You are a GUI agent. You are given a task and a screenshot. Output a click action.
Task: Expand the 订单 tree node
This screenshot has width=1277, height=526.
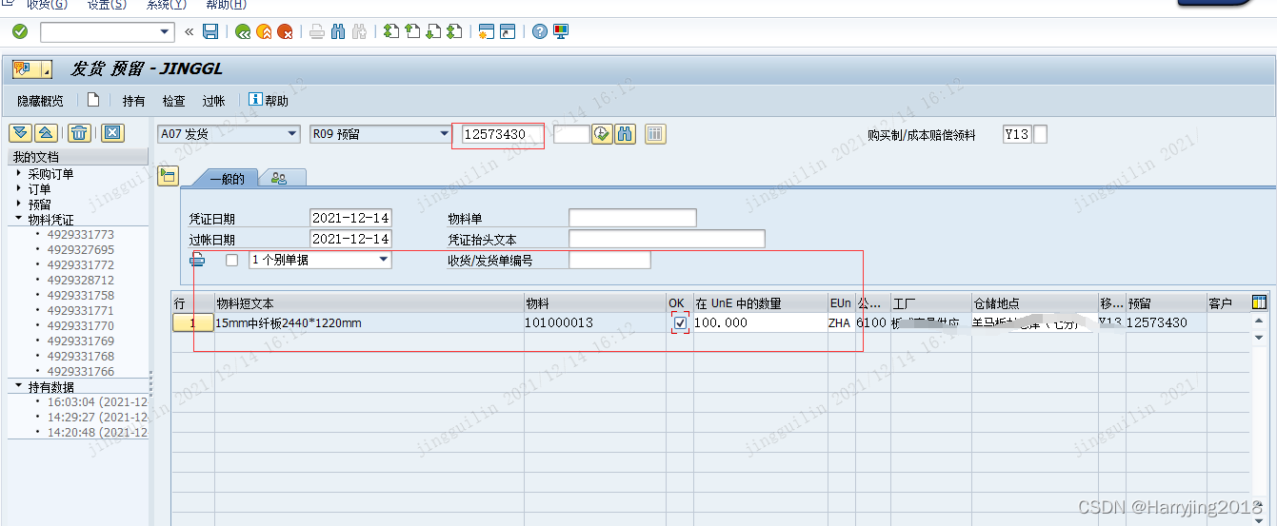[19, 189]
